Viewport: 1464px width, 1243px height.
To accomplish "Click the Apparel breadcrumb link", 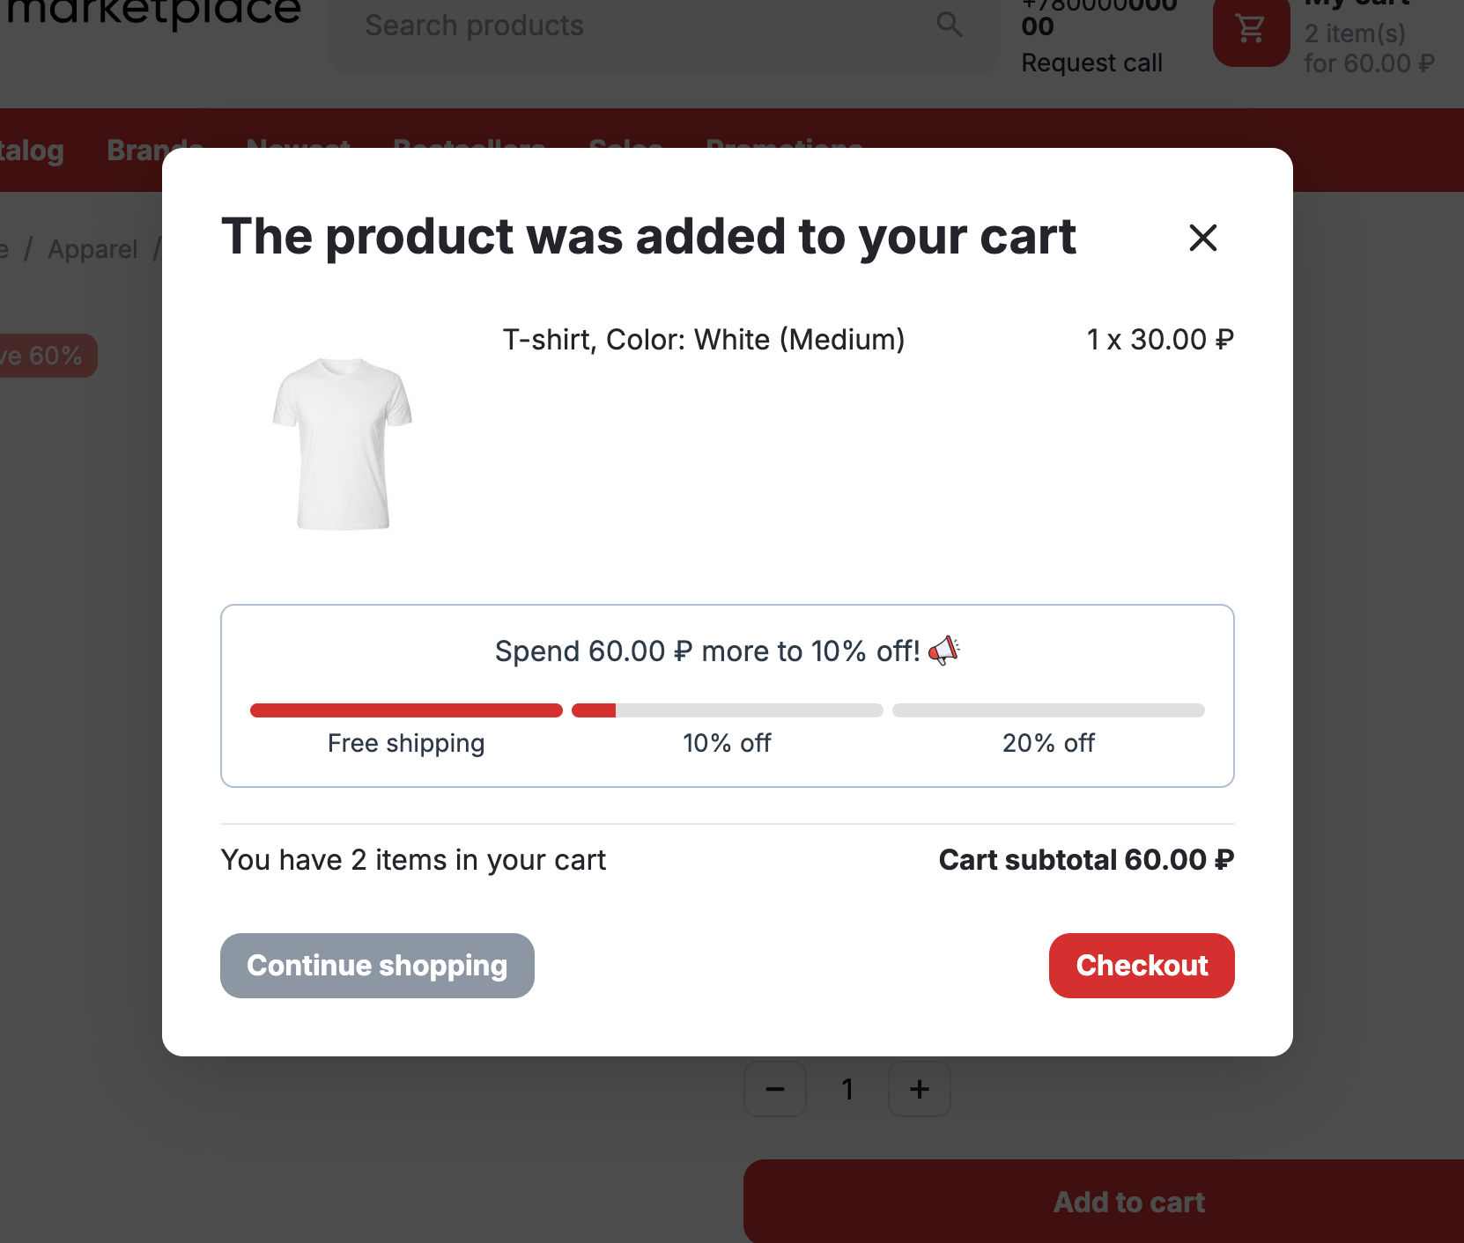I will point(92,250).
